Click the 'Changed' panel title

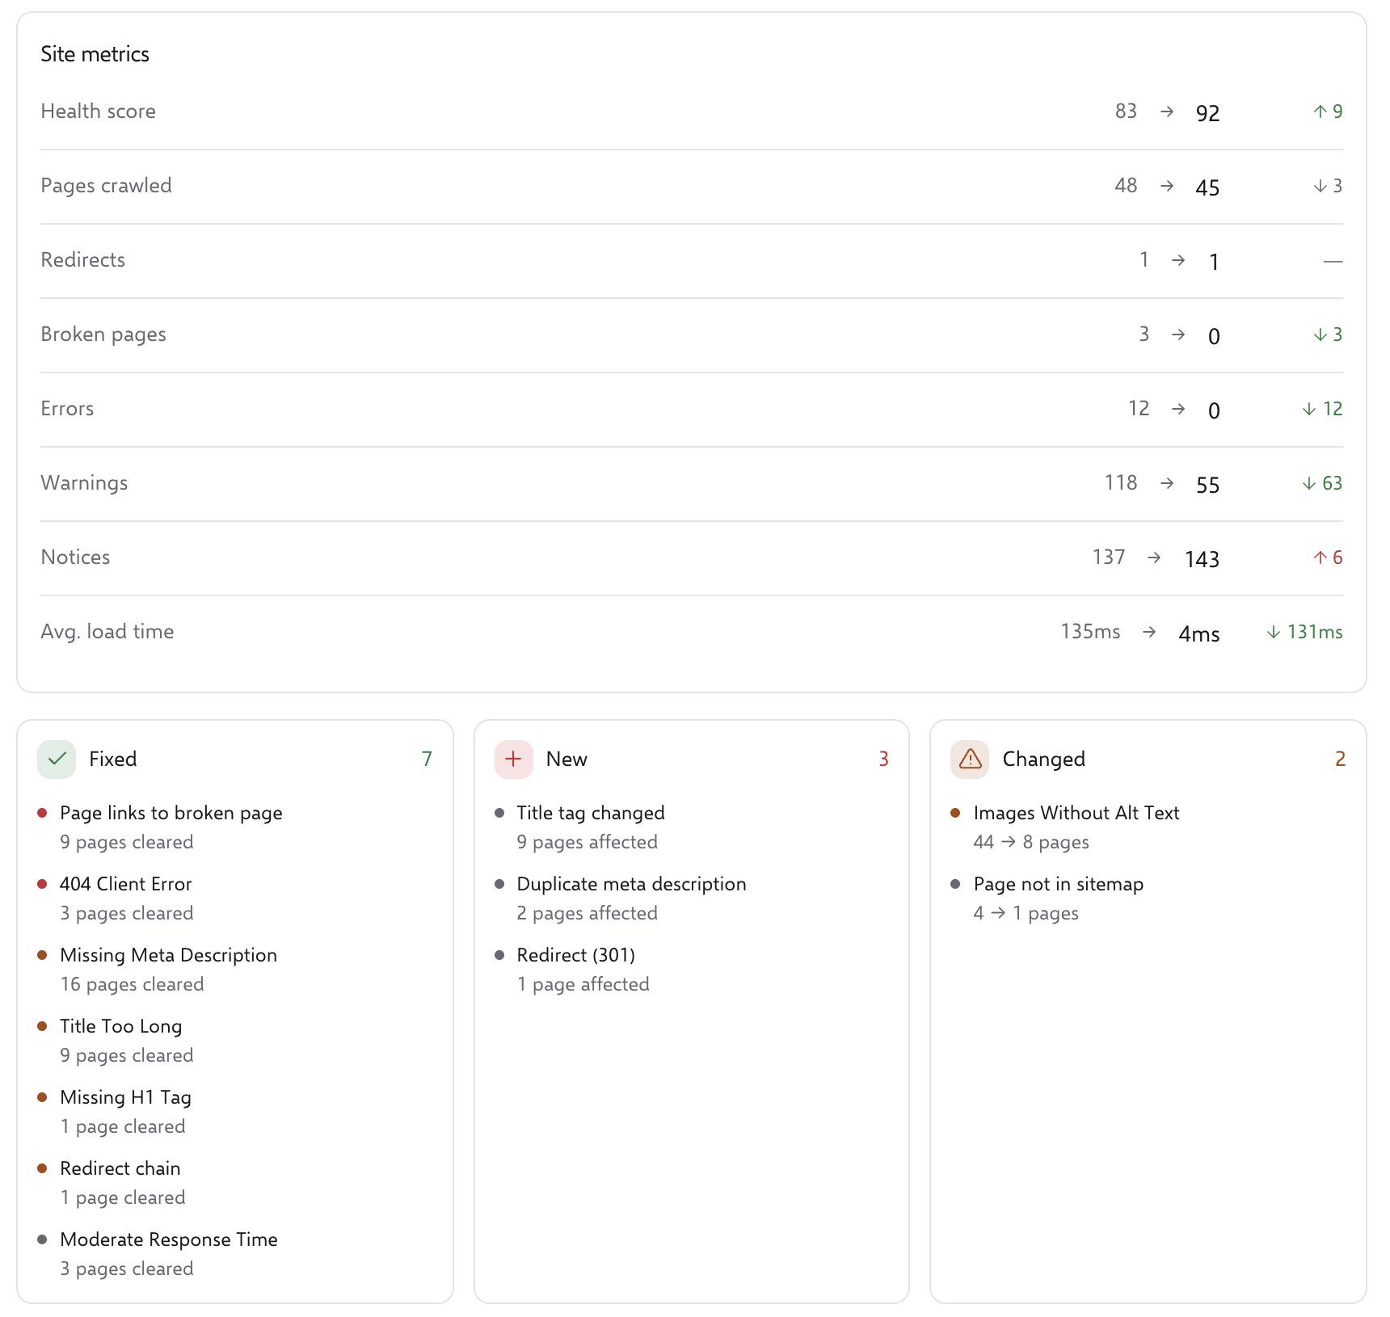point(1044,759)
